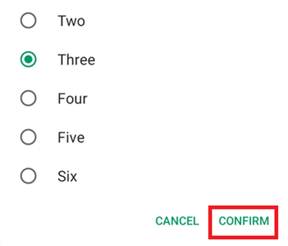Tap the 'Three' text label

[76, 60]
